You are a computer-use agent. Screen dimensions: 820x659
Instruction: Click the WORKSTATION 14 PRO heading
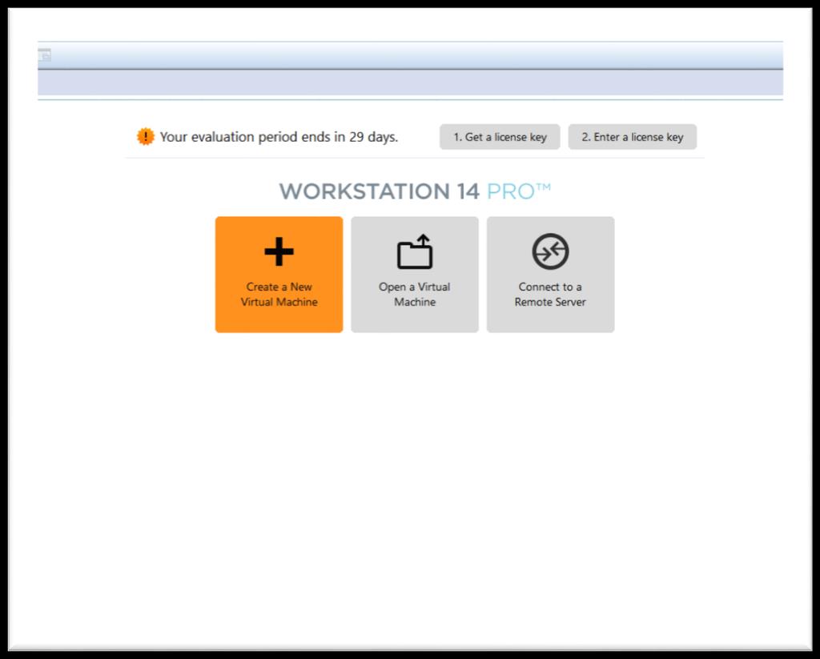point(415,191)
